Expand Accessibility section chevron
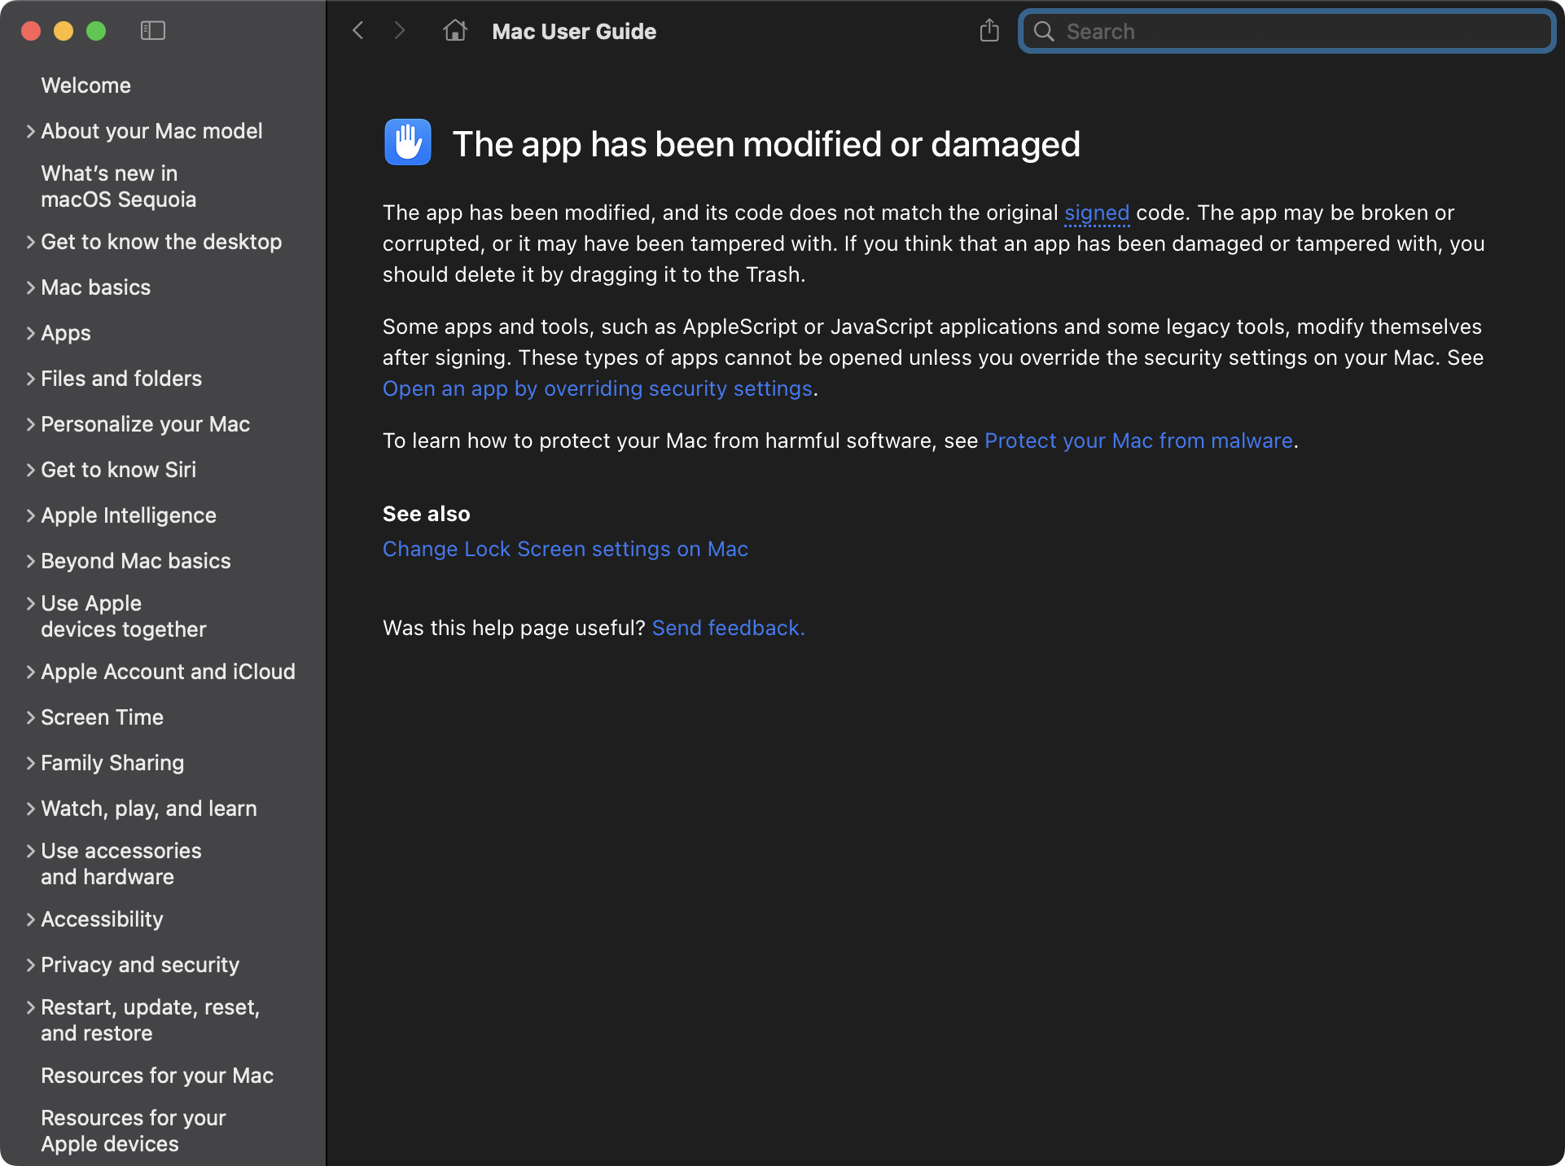This screenshot has width=1565, height=1166. [30, 919]
